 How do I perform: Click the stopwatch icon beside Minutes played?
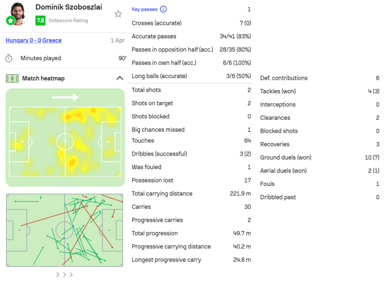tap(9, 58)
